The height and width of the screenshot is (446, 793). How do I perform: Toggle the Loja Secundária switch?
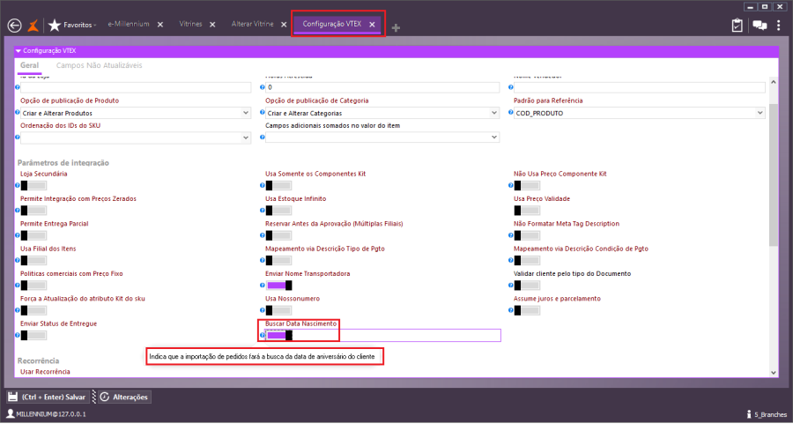(x=33, y=186)
